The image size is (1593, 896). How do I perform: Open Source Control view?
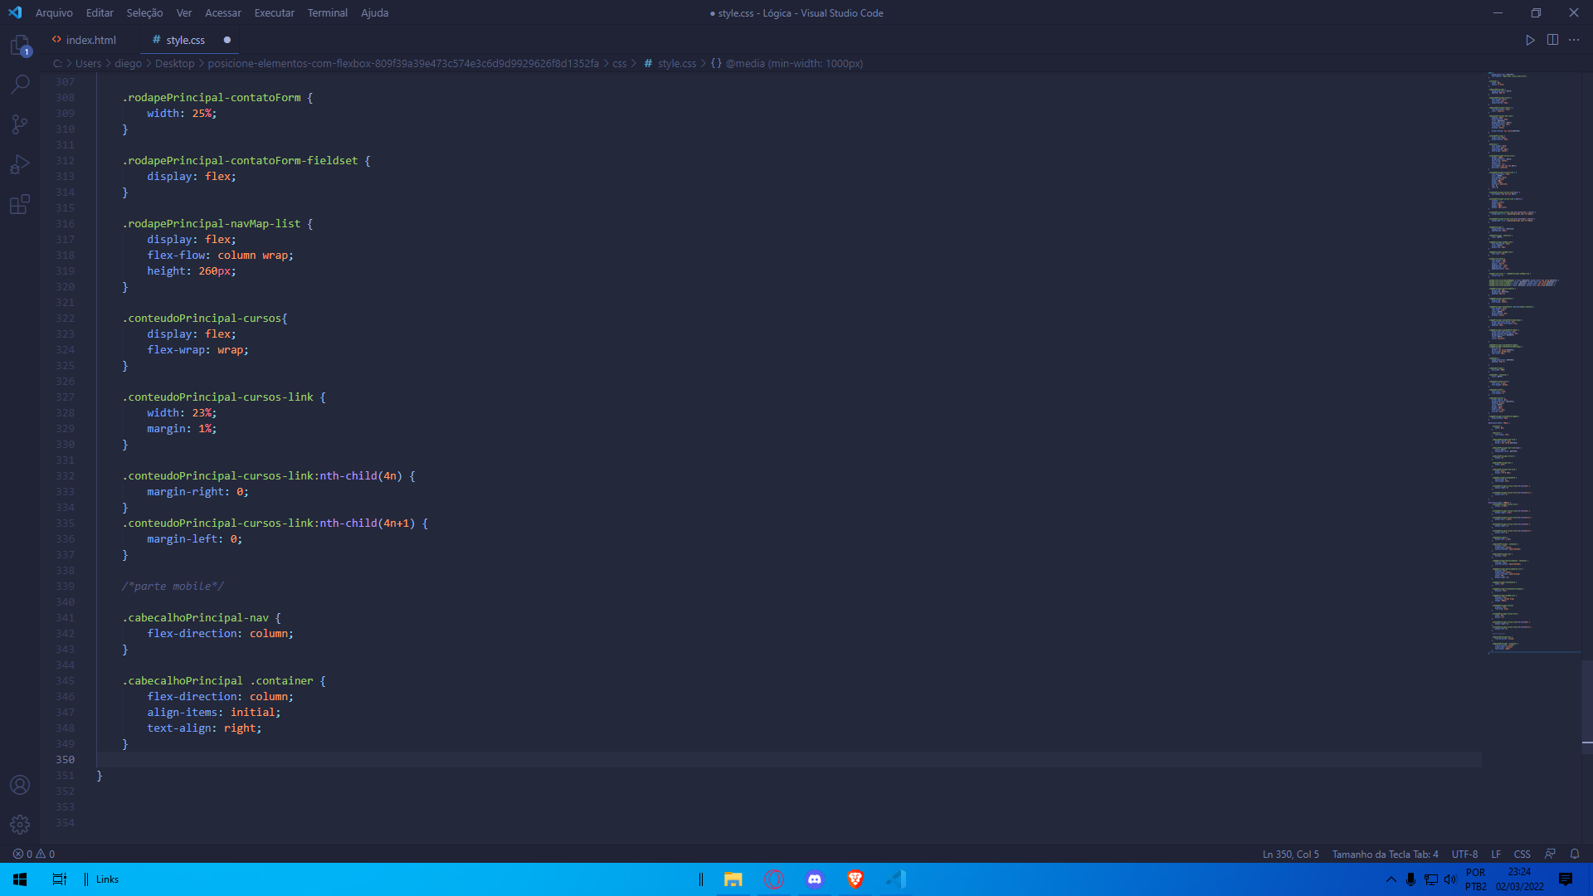pyautogui.click(x=20, y=124)
